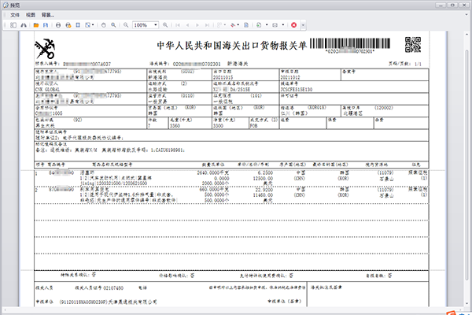Click the consignee text CNK GLOBAL
The image size is (472, 315).
tap(47, 90)
